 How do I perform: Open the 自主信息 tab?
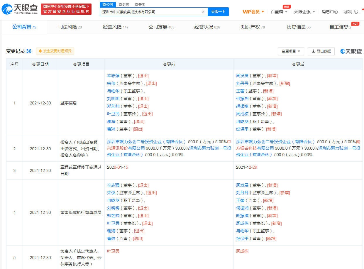[x=340, y=27]
